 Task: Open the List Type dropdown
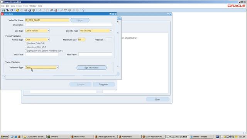click(49, 31)
